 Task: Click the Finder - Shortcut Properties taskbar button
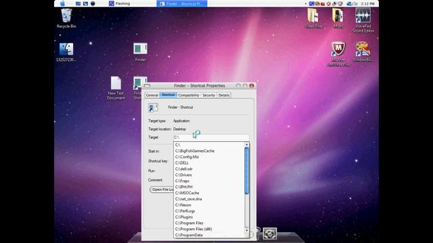point(182,3)
